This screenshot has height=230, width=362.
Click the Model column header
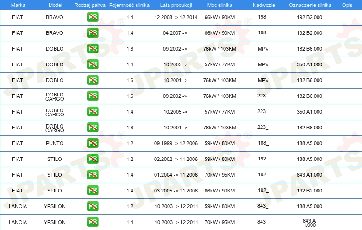(55, 5)
